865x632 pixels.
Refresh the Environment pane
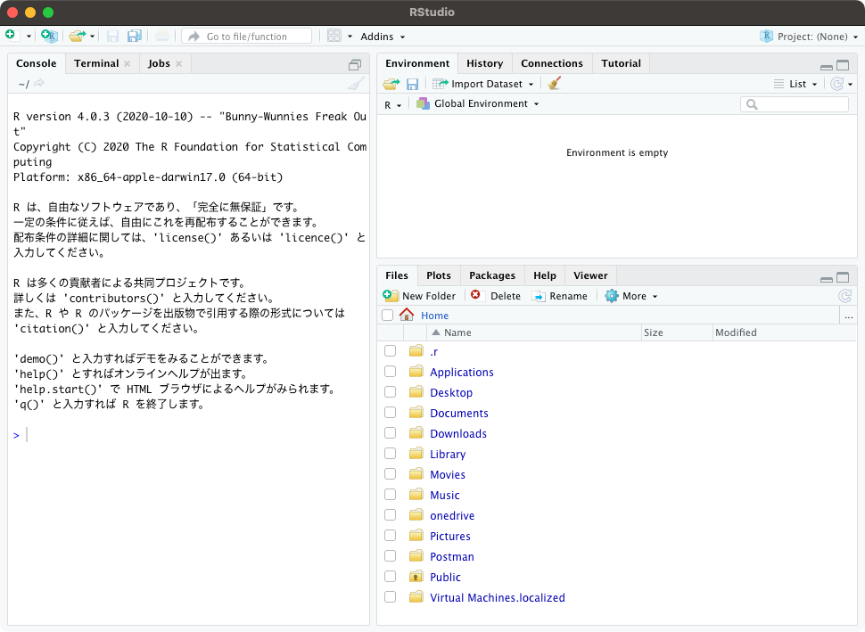click(x=836, y=84)
